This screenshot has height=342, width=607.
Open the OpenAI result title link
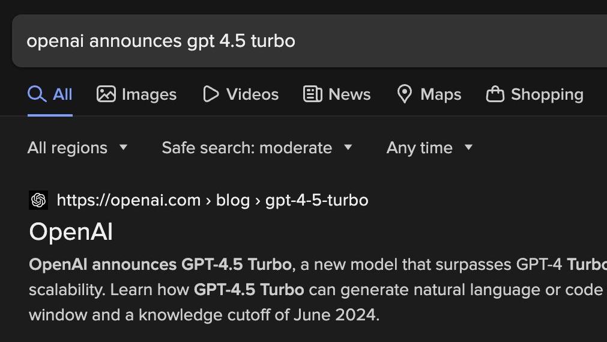tap(71, 232)
